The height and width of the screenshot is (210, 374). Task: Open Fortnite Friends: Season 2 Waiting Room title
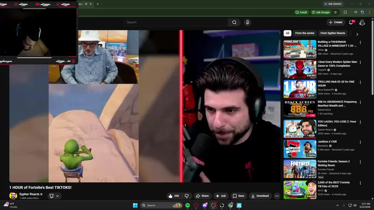(x=334, y=163)
